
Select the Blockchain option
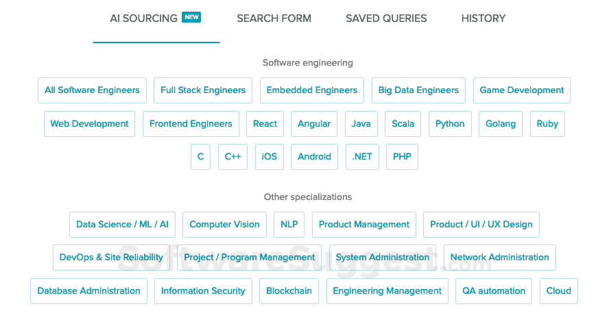pos(289,291)
